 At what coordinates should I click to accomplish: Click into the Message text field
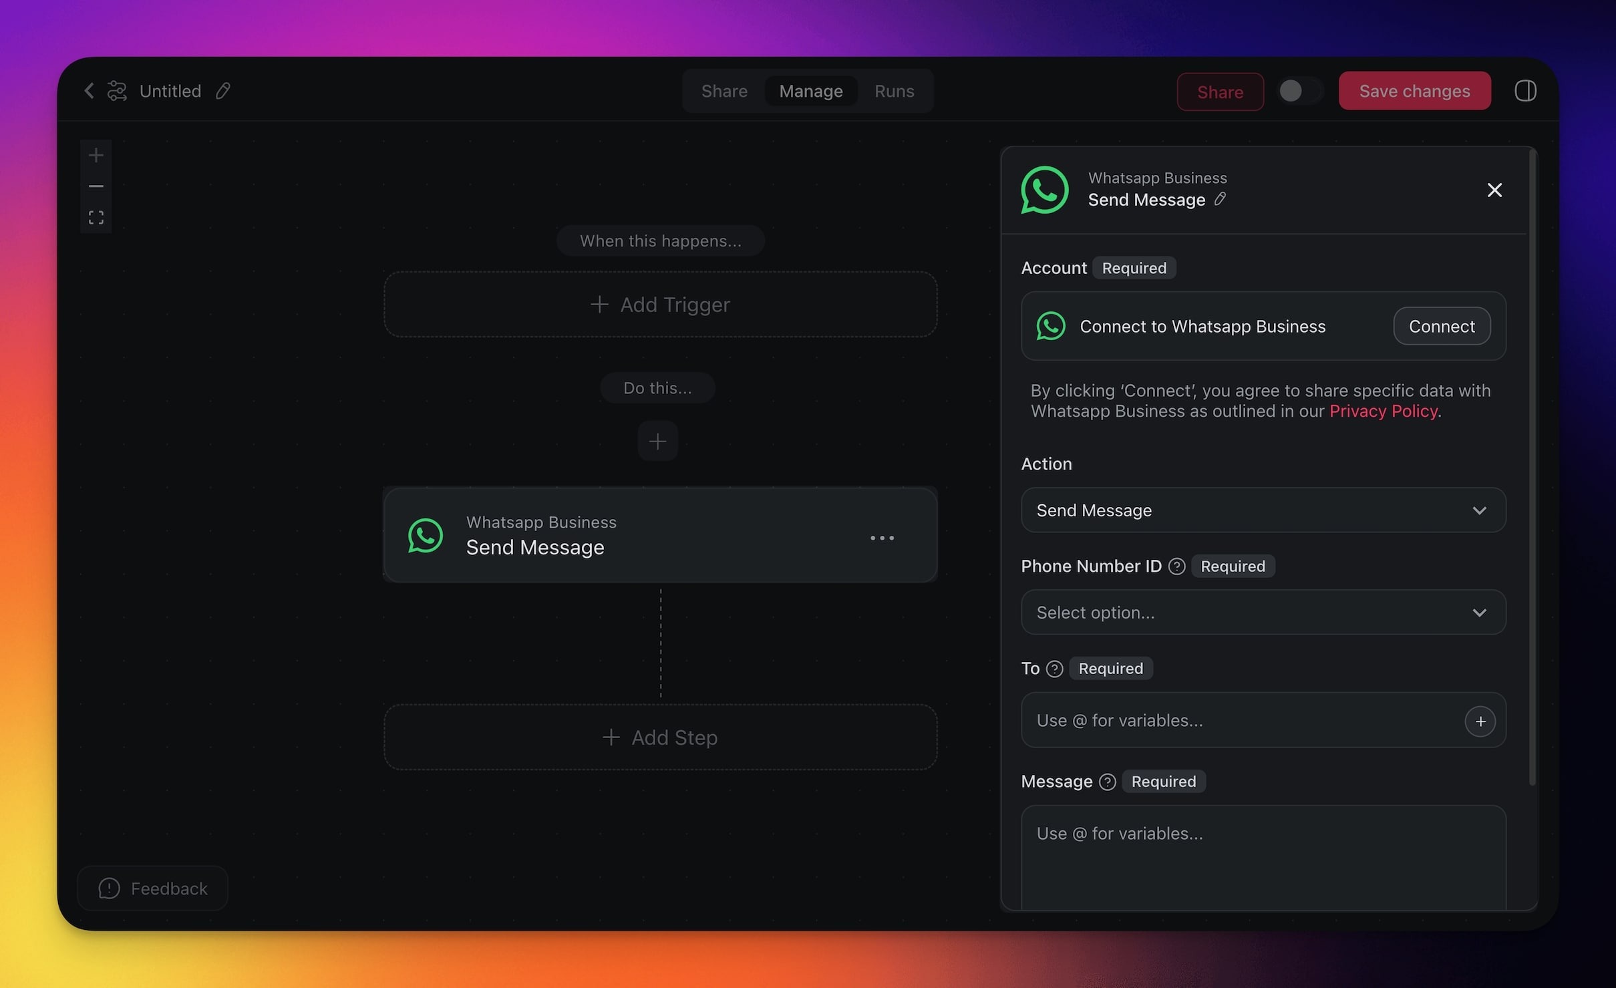pyautogui.click(x=1263, y=858)
